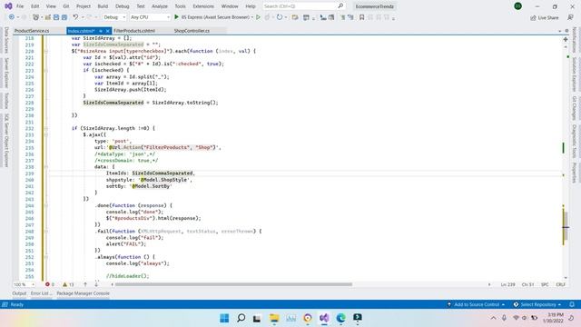Collapse the .done block at line 244
Viewport: 581px width, 327px height.
pyautogui.click(x=46, y=205)
